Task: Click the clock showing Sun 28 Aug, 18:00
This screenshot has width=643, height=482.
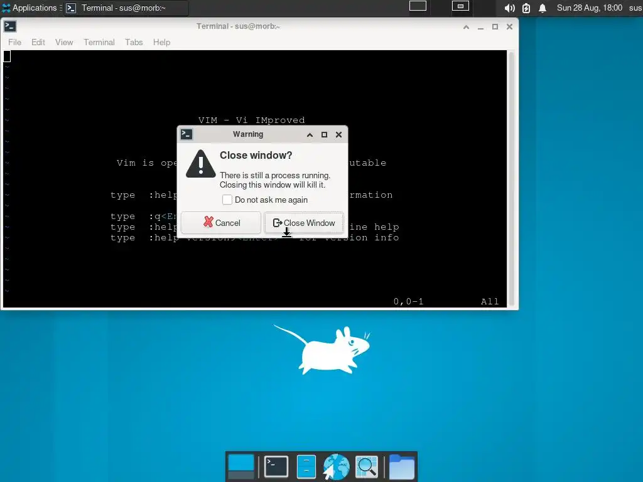Action: coord(589,8)
